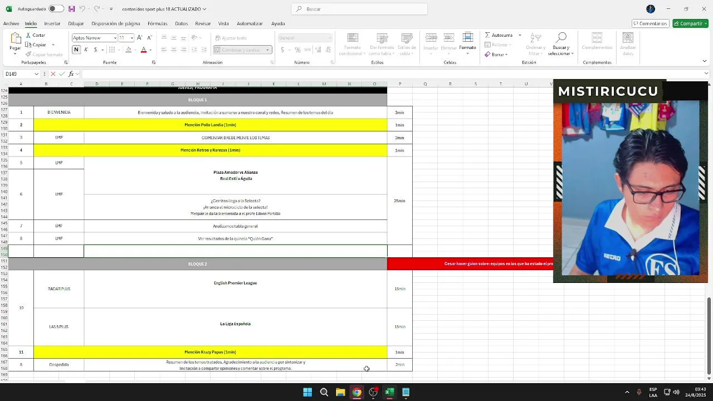Screen dimensions: 713x401
Task: Select cell 'Mención Pollo Landia (1min)'
Action: pos(210,125)
